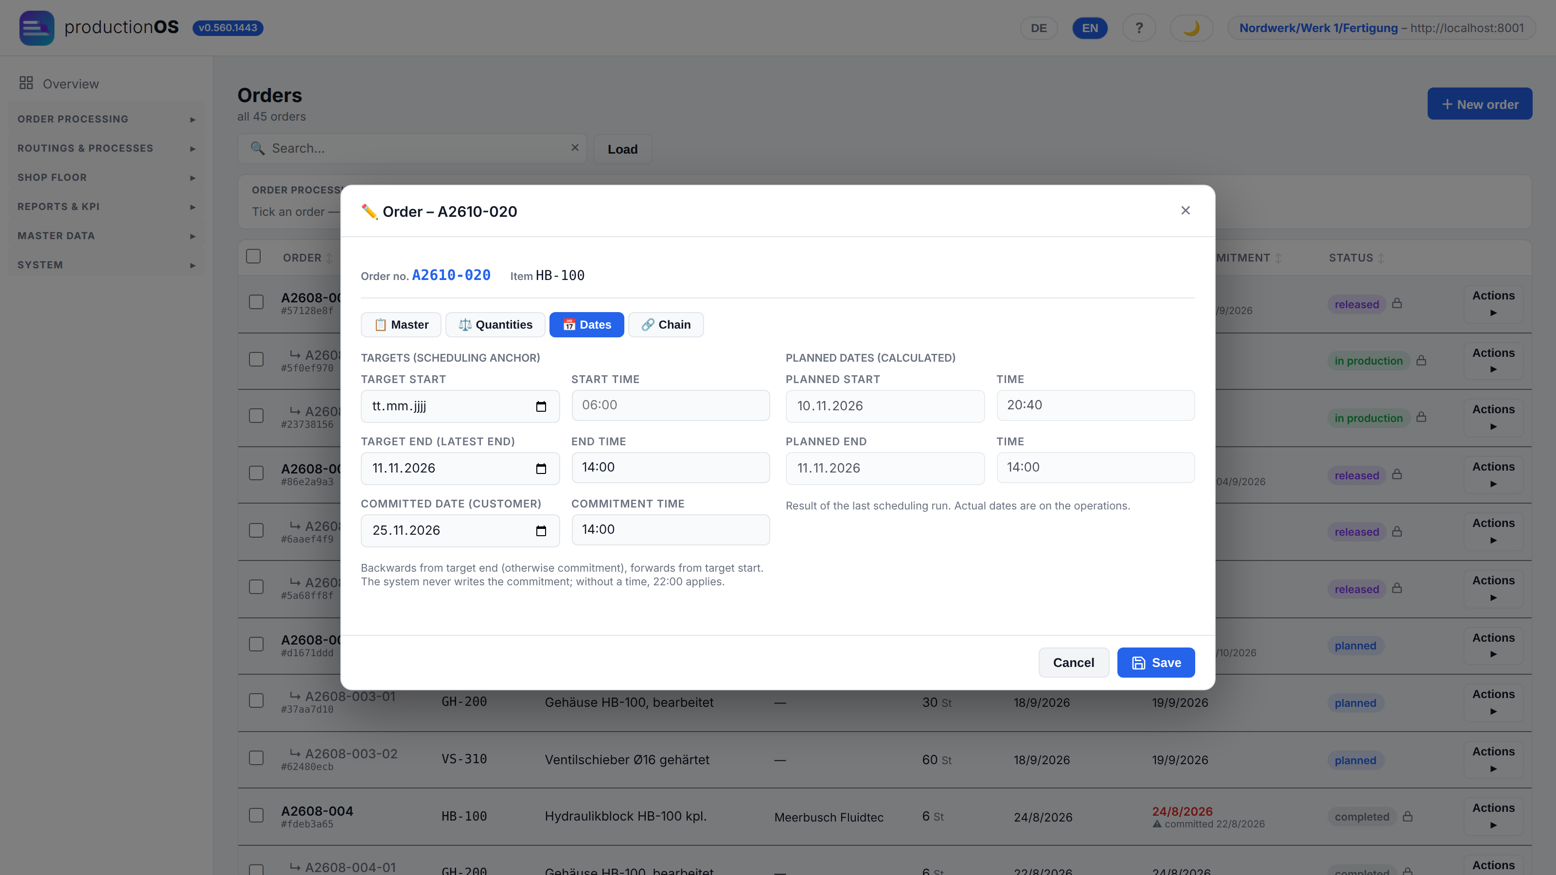This screenshot has height=875, width=1556.
Task: Switch to the Master tab
Action: coord(401,325)
